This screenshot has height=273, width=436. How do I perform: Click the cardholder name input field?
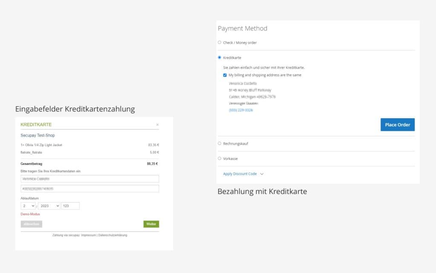click(x=89, y=178)
